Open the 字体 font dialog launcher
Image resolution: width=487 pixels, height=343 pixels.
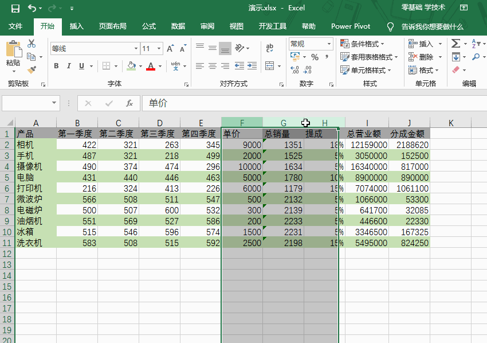186,84
